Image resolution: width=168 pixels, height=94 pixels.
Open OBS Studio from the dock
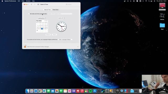coord(99,91)
